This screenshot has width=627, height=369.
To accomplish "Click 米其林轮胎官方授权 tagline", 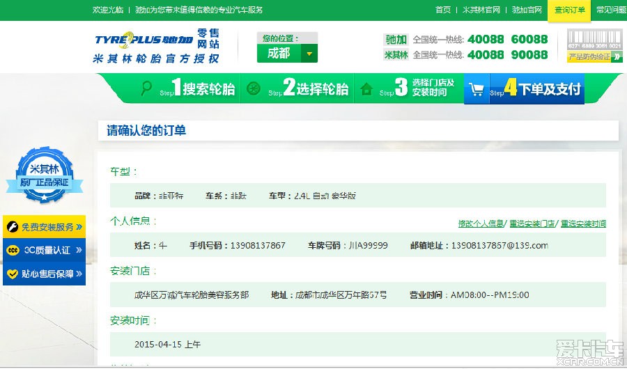I will [x=156, y=58].
